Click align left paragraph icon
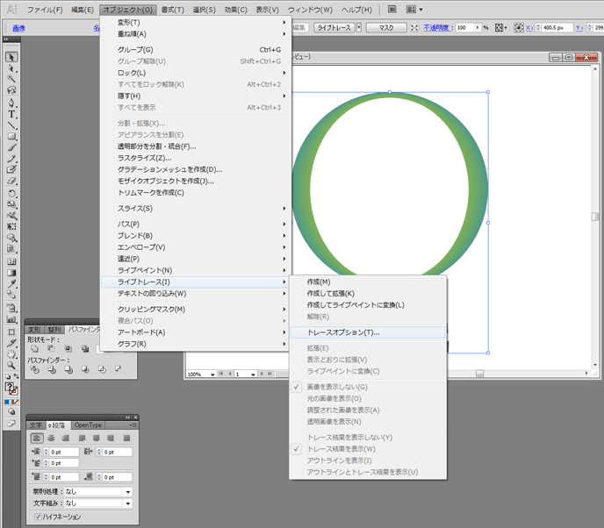The image size is (604, 528). tap(35, 438)
